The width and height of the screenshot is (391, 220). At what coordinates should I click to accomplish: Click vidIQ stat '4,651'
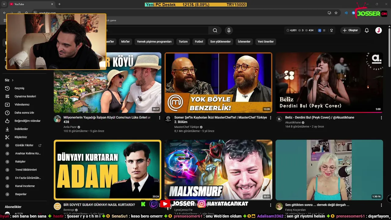click(293, 30)
